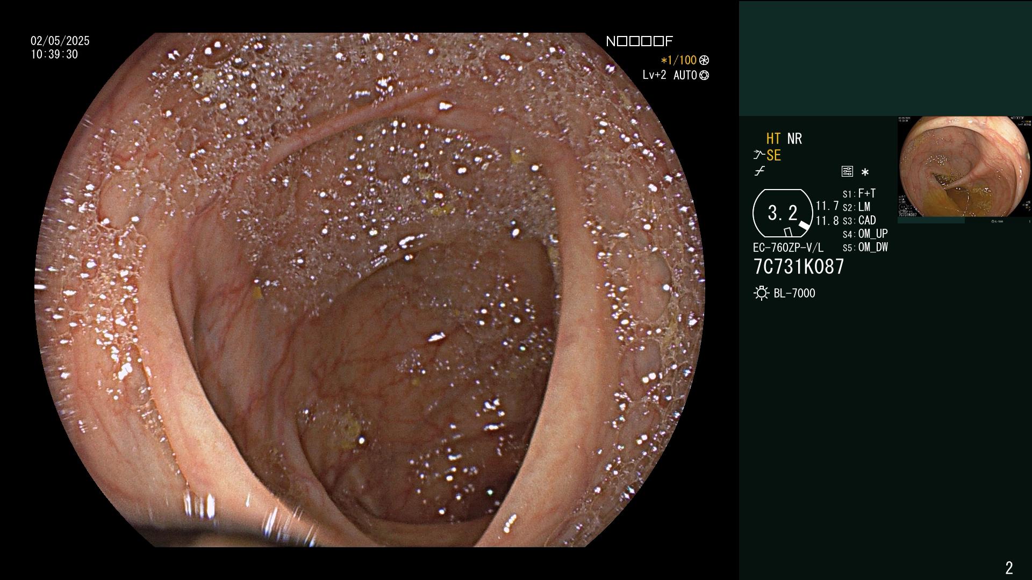Click the BL-7000 light source label
Viewport: 1032px width, 580px height.
click(794, 293)
